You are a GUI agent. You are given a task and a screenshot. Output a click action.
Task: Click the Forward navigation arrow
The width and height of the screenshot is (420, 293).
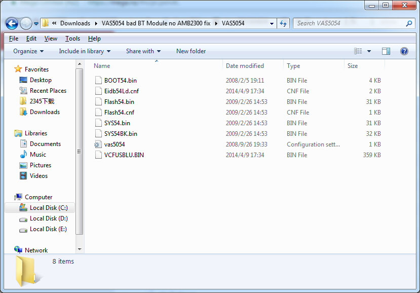[26, 24]
